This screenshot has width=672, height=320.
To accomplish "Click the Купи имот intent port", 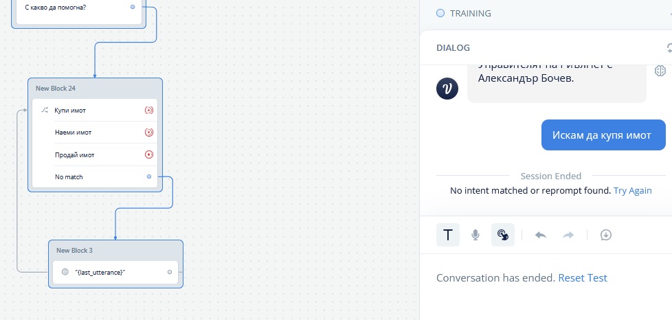I will (x=149, y=110).
